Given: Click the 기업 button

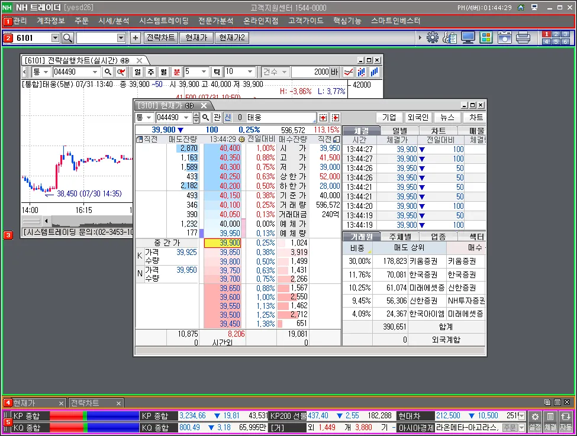Looking at the screenshot, I should (389, 117).
